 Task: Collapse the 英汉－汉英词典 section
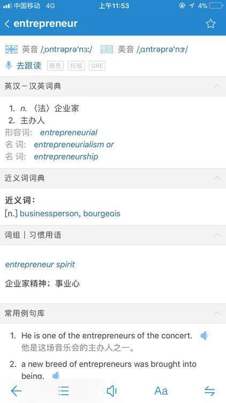click(217, 86)
